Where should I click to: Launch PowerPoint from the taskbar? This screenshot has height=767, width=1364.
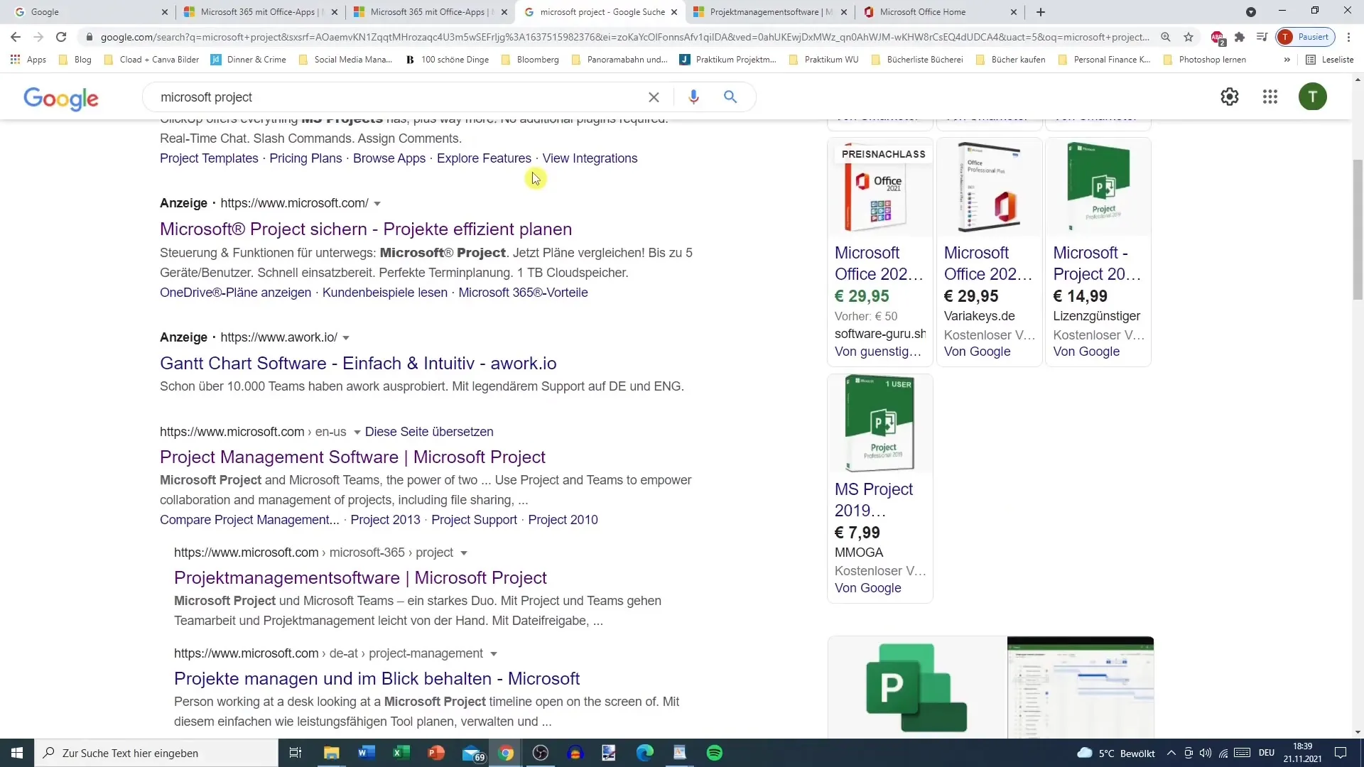(x=436, y=753)
